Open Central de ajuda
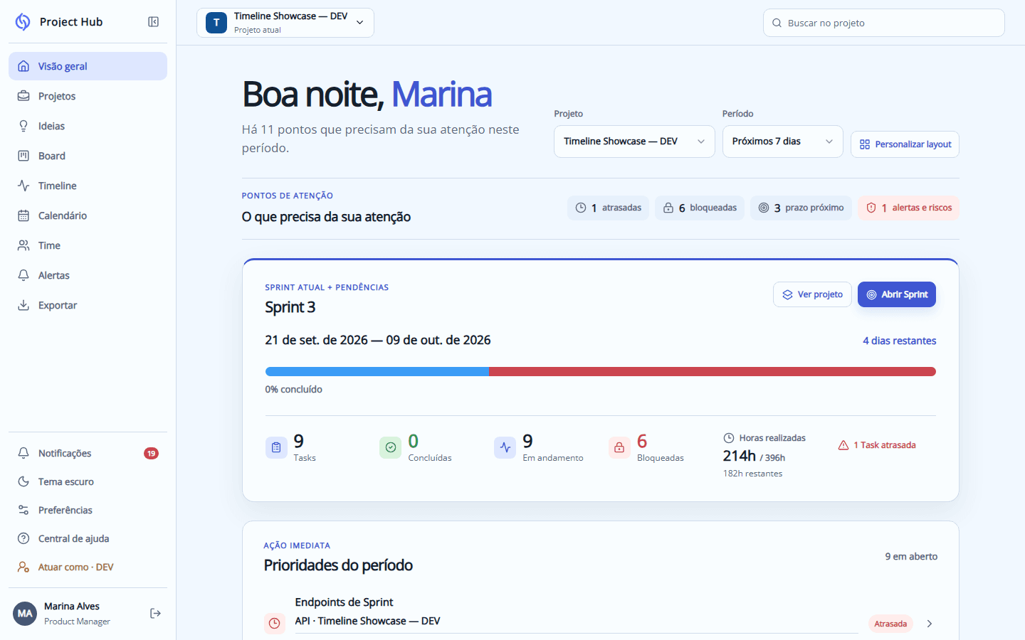 pyautogui.click(x=88, y=538)
